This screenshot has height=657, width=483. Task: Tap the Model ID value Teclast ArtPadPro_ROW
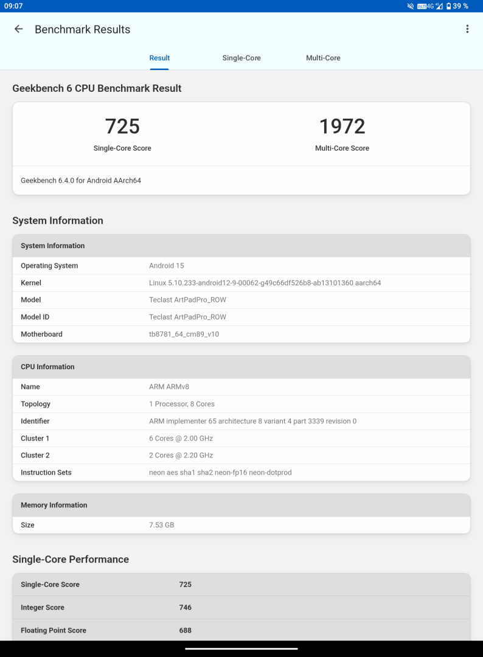coord(188,317)
